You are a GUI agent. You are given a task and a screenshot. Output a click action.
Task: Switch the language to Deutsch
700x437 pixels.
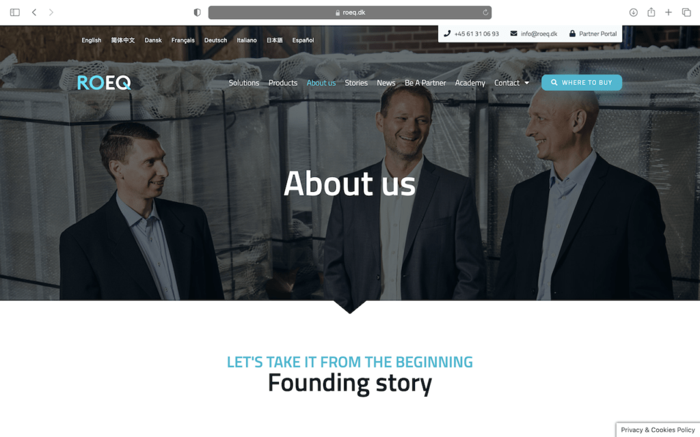coord(215,40)
